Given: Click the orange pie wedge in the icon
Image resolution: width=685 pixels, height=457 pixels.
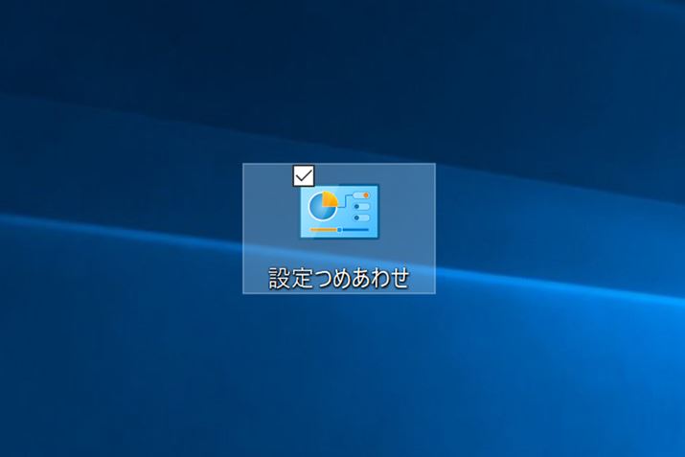Looking at the screenshot, I should point(329,199).
